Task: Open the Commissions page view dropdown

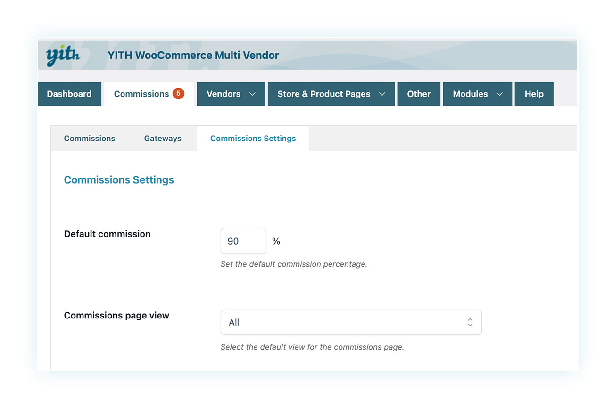Action: point(350,322)
